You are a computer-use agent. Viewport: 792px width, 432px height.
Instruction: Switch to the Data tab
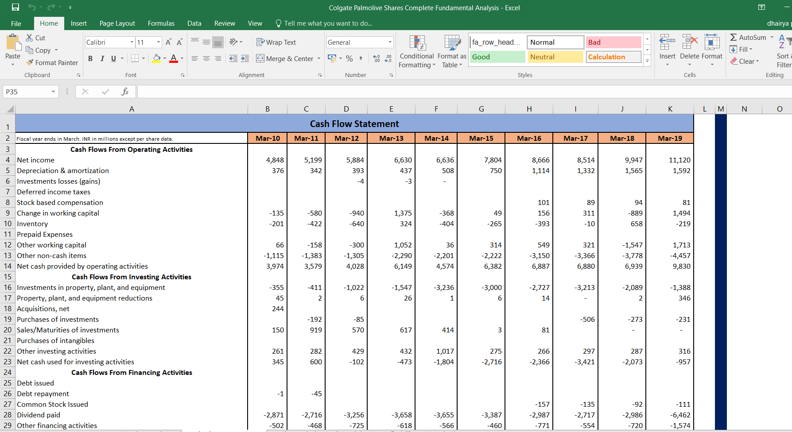[x=194, y=23]
